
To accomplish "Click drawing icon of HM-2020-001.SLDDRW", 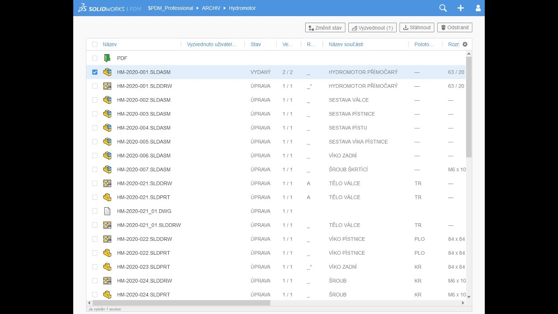I will tap(107, 86).
